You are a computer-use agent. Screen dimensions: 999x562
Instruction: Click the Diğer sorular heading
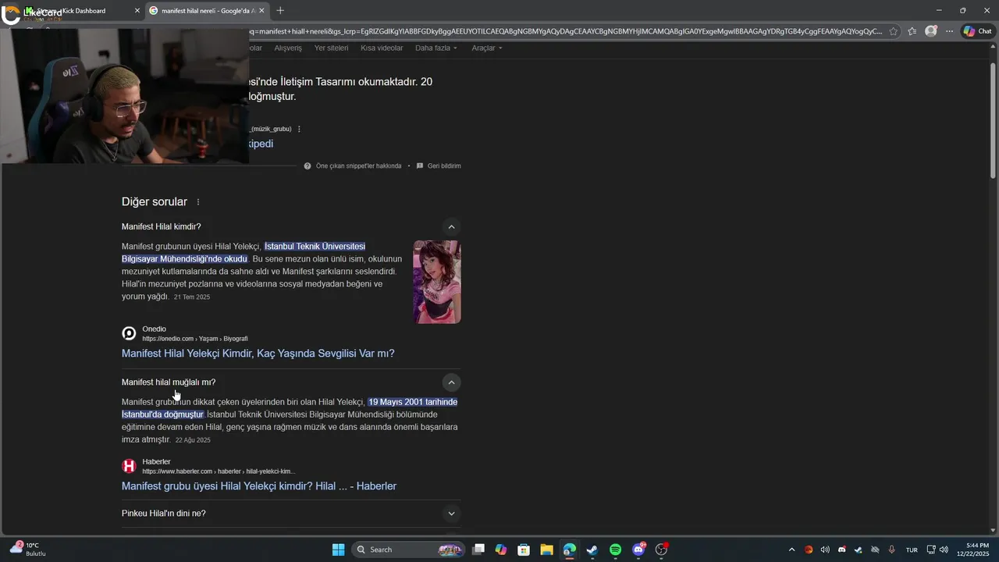pyautogui.click(x=155, y=202)
